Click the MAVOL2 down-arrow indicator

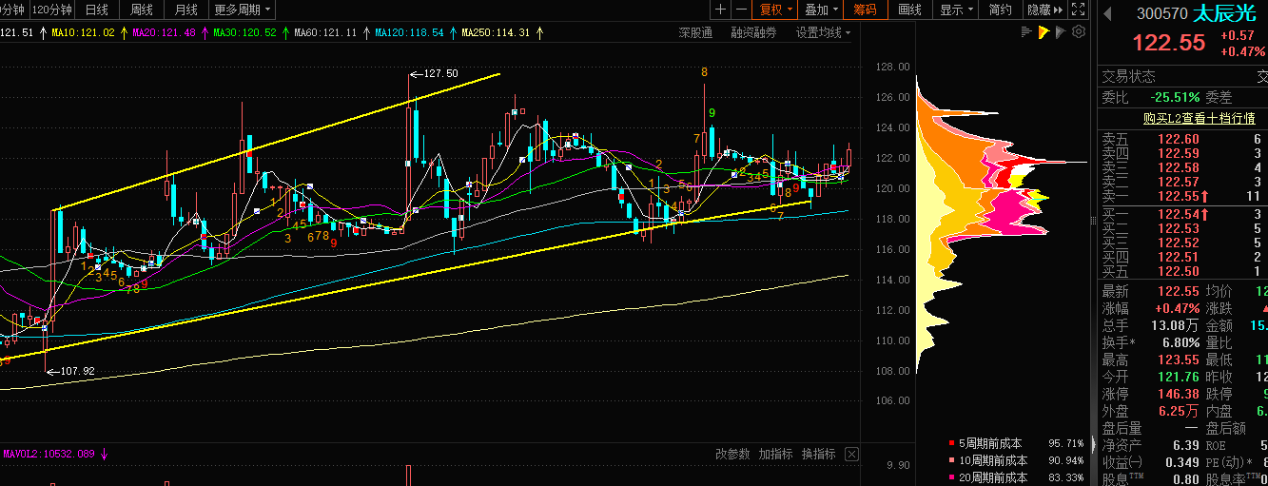click(104, 454)
